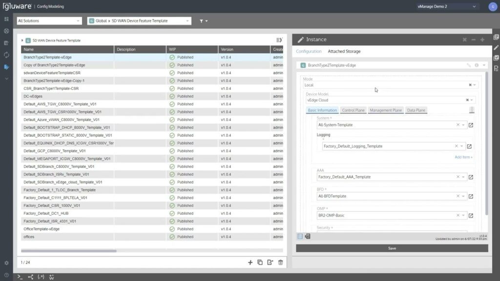
Task: Add a new template using the plus icon
Action: (250, 262)
